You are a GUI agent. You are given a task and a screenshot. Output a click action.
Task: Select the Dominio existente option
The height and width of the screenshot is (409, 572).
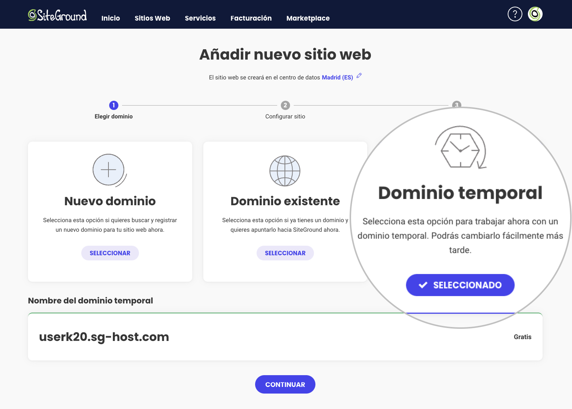tap(285, 253)
